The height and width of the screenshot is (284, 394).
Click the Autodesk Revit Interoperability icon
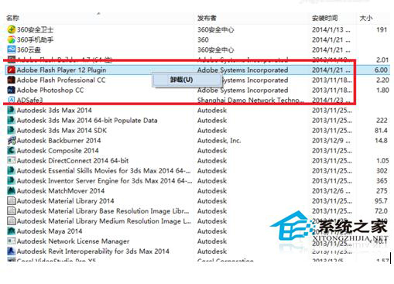[x=12, y=251]
